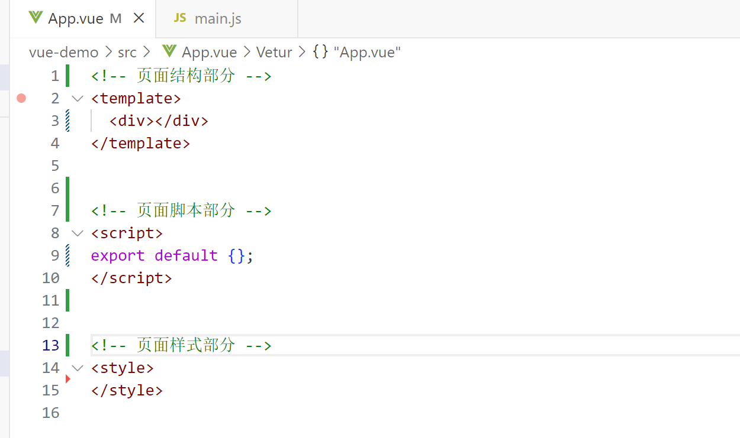Click the opening <template> tag

click(x=136, y=98)
